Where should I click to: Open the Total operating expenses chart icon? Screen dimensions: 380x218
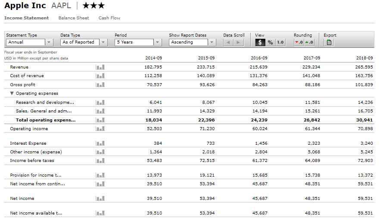point(100,120)
